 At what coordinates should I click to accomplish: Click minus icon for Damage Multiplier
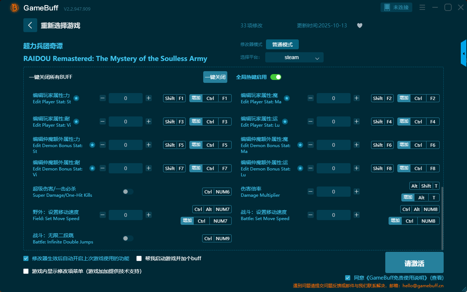tap(310, 192)
